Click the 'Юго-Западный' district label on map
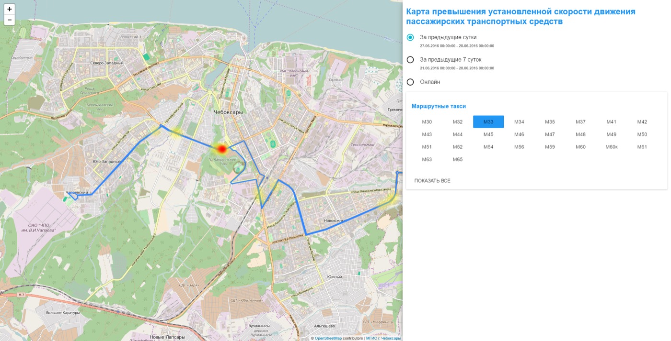671x341 pixels. point(107,162)
